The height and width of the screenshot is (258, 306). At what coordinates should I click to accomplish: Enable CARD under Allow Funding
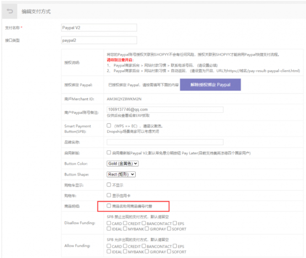[109, 247]
